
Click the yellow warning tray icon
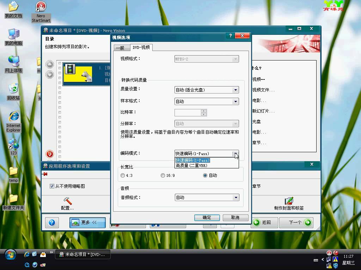(x=336, y=259)
